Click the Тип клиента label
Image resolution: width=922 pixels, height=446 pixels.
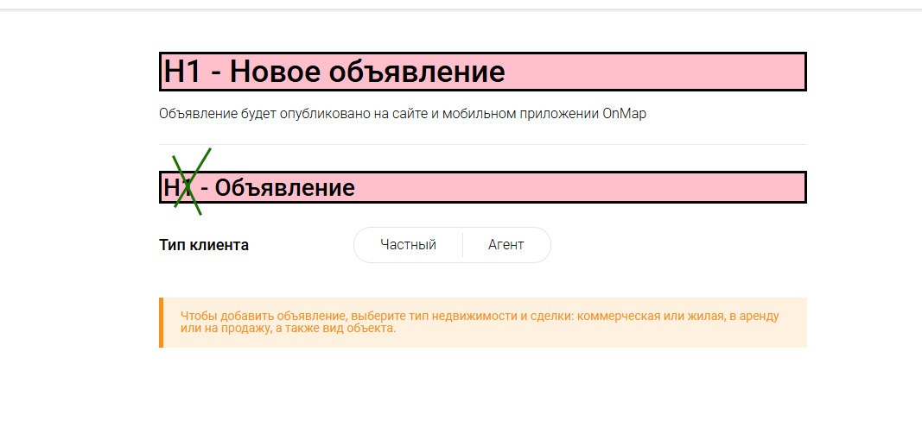coord(204,245)
